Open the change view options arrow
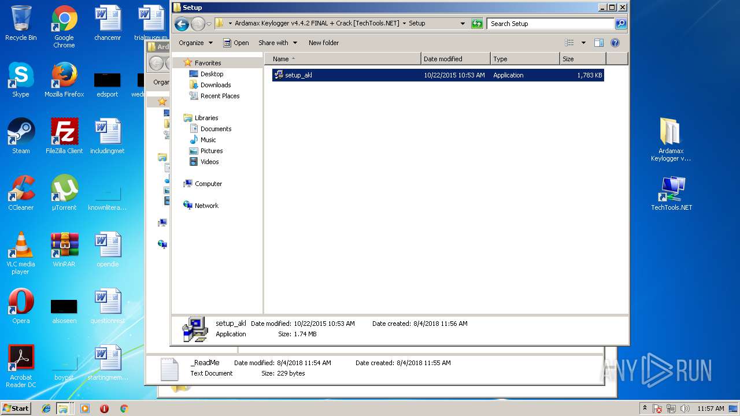Viewport: 740px width, 416px height. point(583,43)
